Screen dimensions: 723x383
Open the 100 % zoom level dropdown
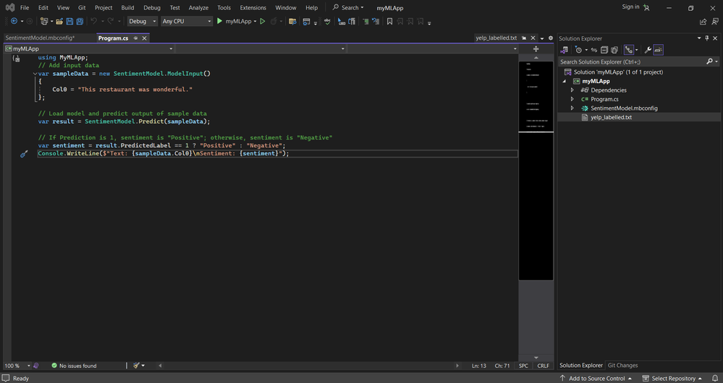click(17, 366)
